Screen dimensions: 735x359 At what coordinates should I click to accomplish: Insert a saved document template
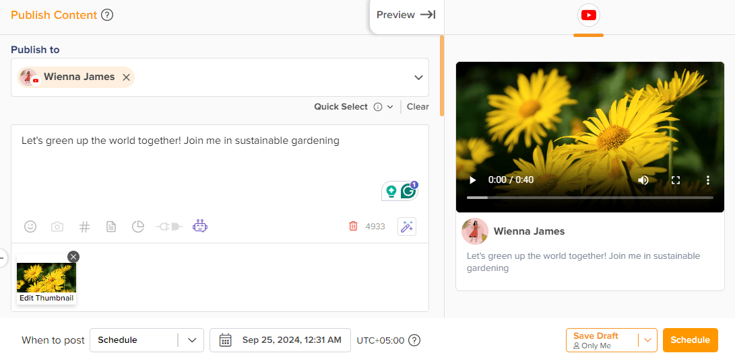(x=111, y=227)
